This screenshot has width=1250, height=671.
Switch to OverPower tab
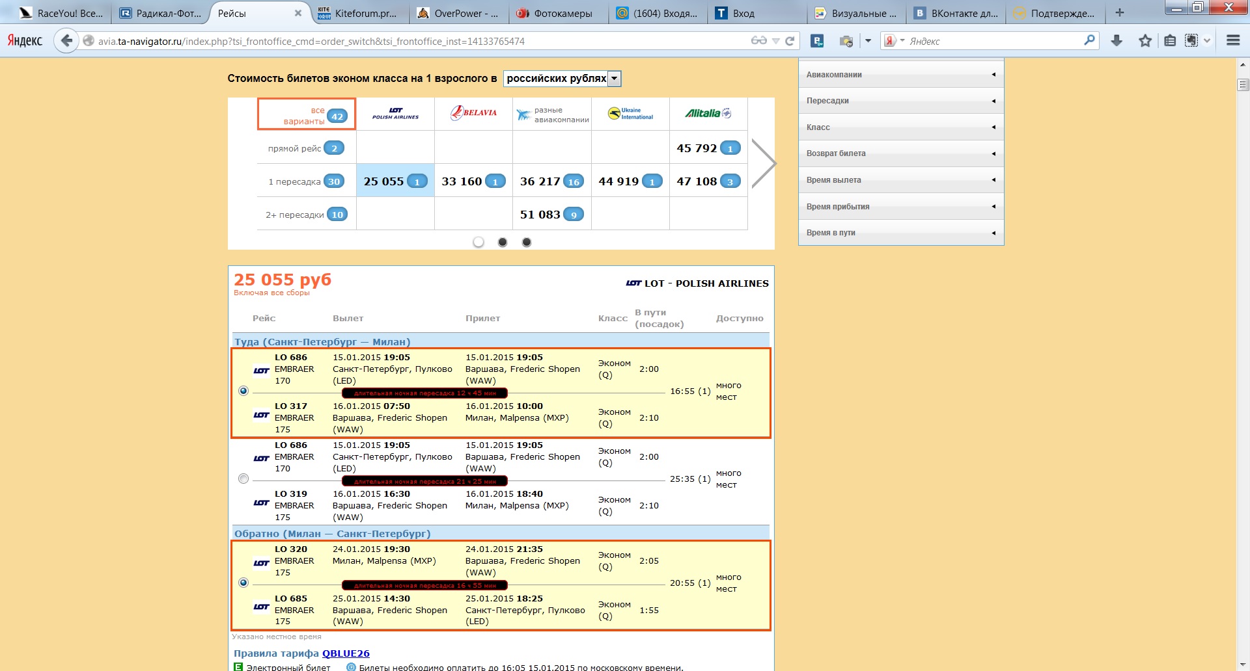pos(460,13)
